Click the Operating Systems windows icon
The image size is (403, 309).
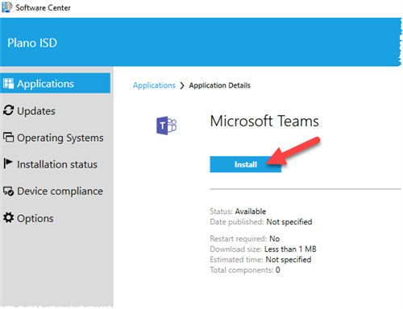8,137
